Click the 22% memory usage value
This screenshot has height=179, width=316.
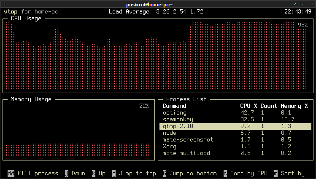pyautogui.click(x=144, y=106)
